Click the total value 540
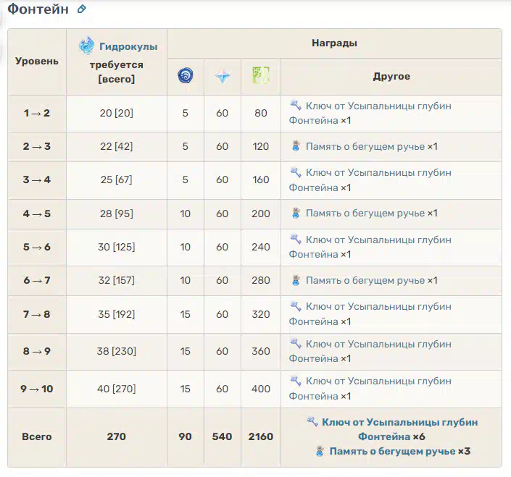The width and height of the screenshot is (511, 477). click(x=223, y=436)
